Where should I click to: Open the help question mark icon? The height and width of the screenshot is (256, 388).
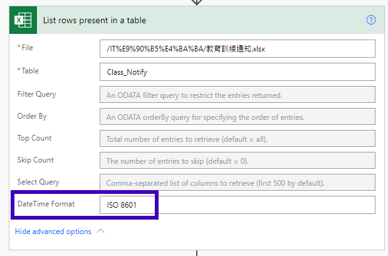pyautogui.click(x=371, y=20)
